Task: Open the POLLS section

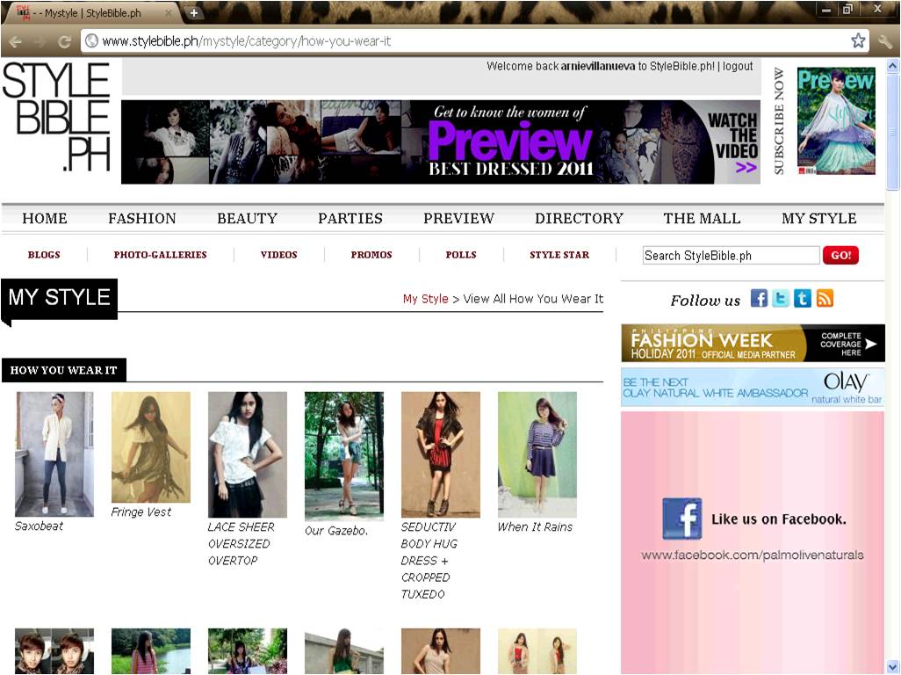Action: coord(461,255)
